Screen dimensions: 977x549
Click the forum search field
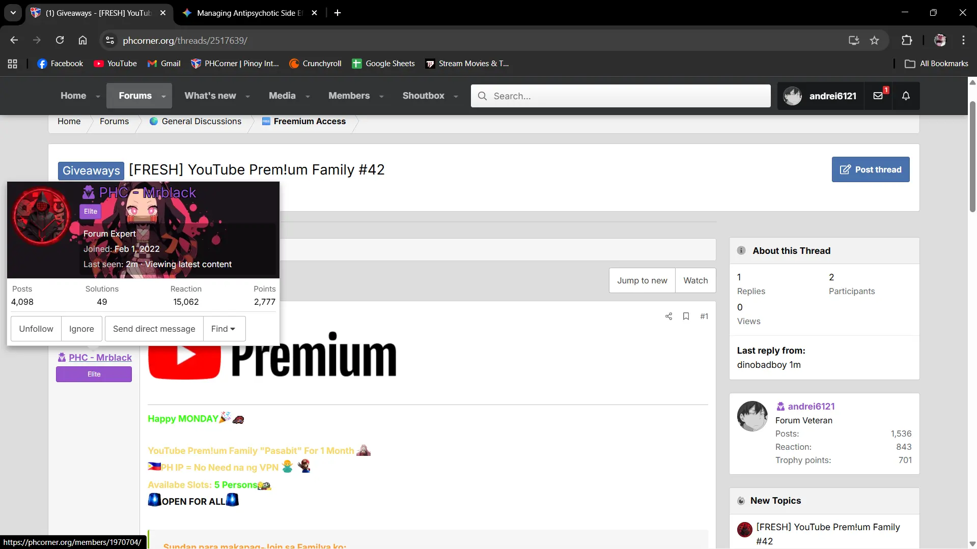pos(621,96)
